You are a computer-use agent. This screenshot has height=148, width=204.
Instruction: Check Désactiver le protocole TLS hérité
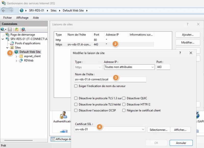[x=76, y=104]
